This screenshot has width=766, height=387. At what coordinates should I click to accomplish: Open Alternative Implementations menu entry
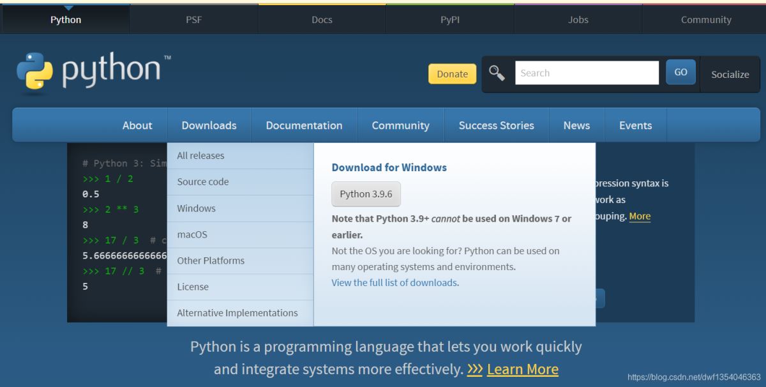(x=237, y=313)
